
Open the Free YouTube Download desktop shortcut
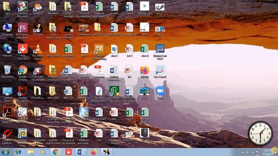click(23, 52)
